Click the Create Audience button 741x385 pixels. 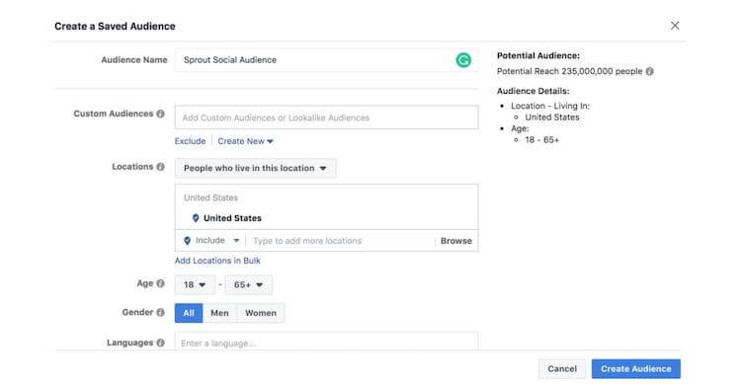click(x=635, y=369)
